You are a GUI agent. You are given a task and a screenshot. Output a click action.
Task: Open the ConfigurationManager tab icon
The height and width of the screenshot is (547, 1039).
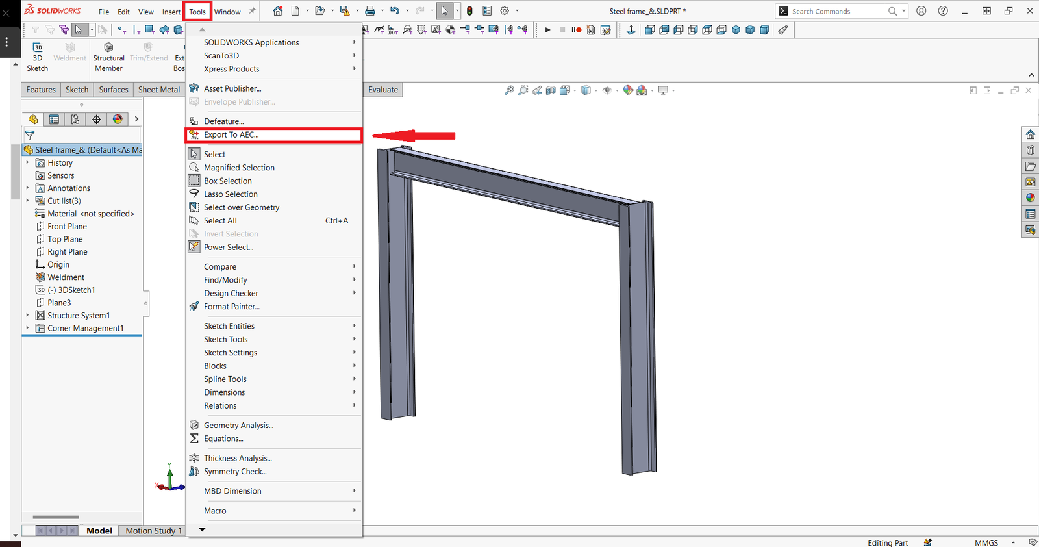(75, 119)
